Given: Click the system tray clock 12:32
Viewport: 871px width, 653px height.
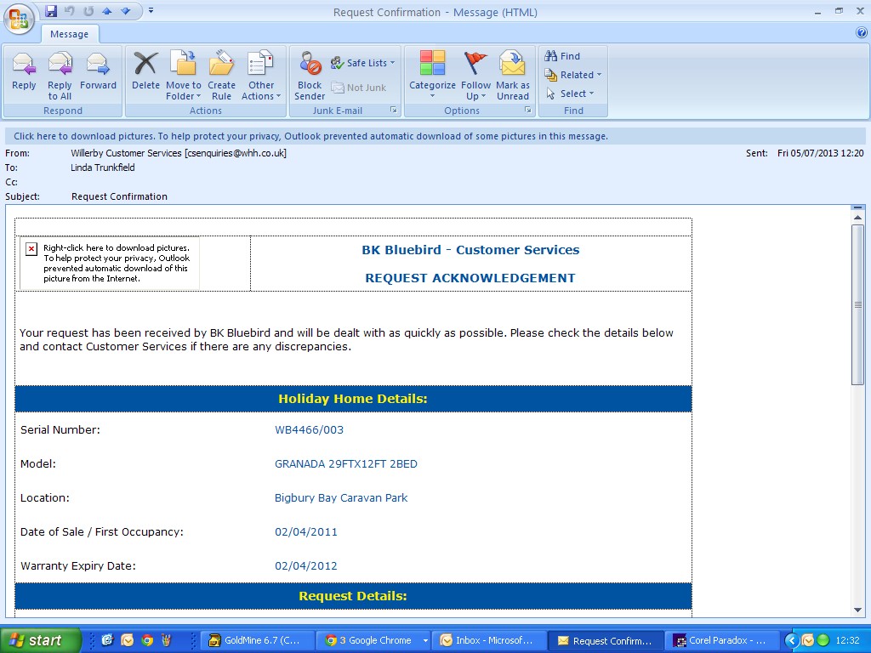Looking at the screenshot, I should click(847, 640).
